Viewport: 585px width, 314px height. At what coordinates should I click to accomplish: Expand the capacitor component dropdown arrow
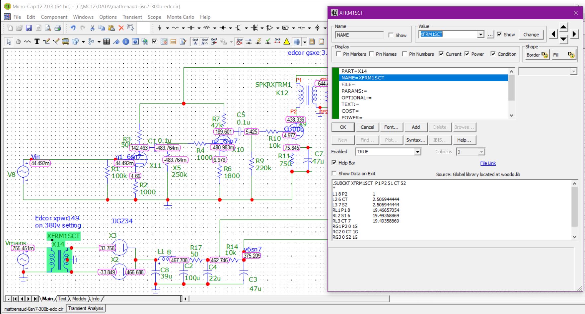point(199,28)
